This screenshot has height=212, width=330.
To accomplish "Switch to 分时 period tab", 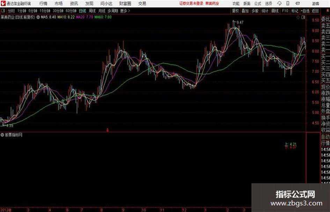I will click(12, 11).
